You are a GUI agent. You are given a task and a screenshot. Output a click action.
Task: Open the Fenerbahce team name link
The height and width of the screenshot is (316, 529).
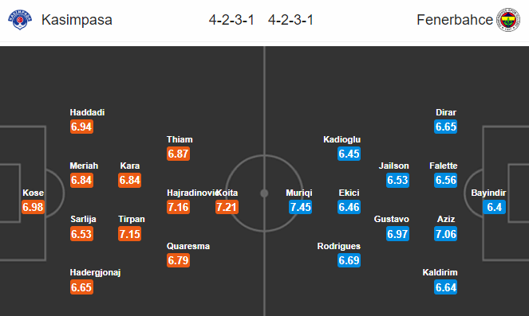point(455,20)
